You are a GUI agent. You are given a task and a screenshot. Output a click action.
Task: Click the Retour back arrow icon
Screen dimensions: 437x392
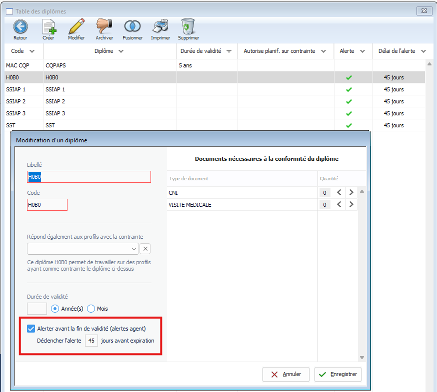coord(20,27)
